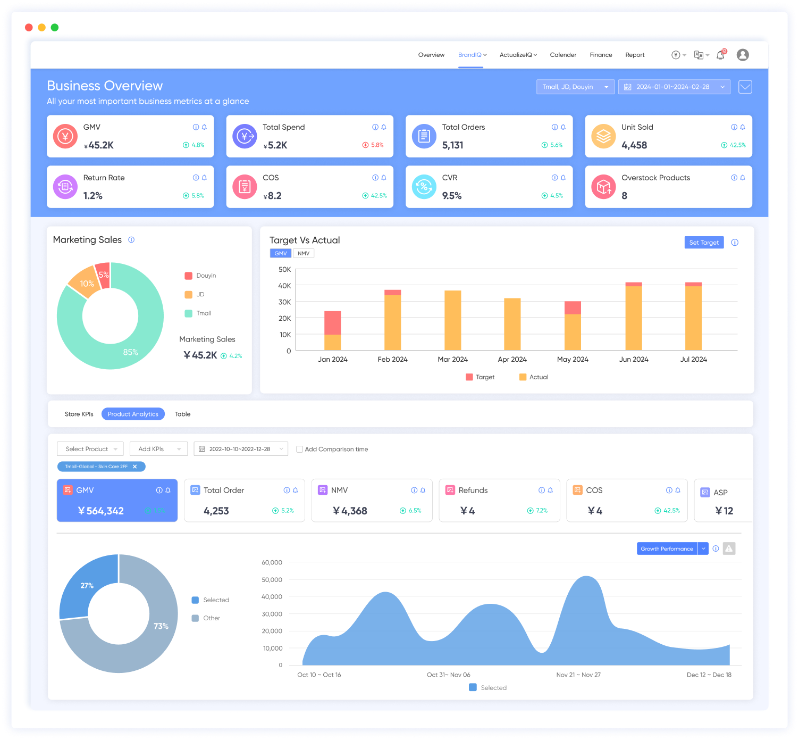Enable Add Comparison time checkbox
The width and height of the screenshot is (799, 740).
pyautogui.click(x=300, y=449)
